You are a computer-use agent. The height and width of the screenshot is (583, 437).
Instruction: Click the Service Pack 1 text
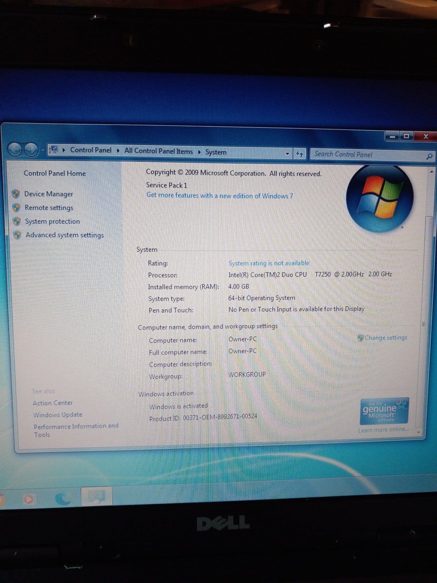[x=166, y=185]
